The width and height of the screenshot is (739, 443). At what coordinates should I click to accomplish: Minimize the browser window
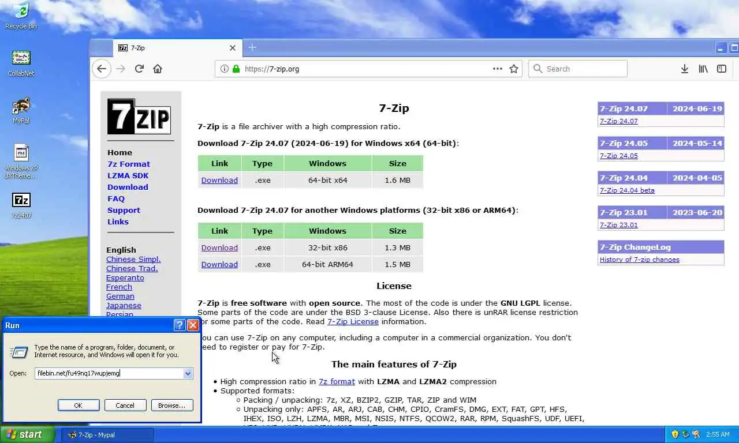tap(721, 48)
